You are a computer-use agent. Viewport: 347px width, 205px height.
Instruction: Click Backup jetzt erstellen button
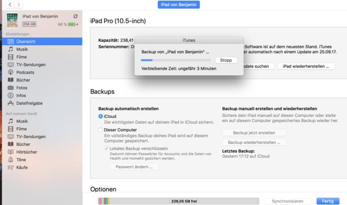click(x=254, y=132)
